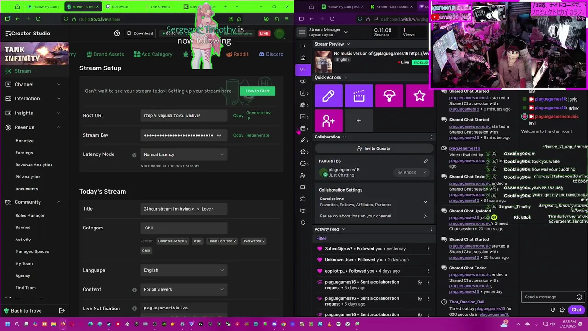Open chat settings gear icon
This screenshot has height=331, width=588.
pyautogui.click(x=562, y=310)
